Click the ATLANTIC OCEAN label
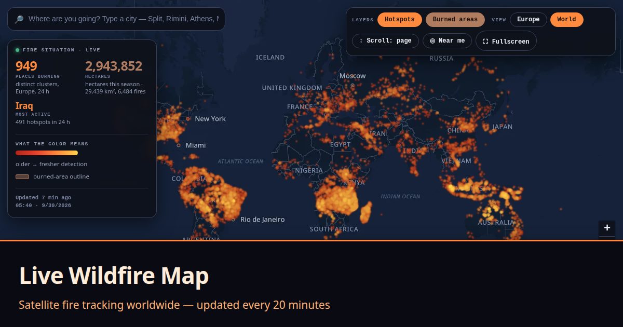Viewport: 623px width, 327px height. click(240, 161)
